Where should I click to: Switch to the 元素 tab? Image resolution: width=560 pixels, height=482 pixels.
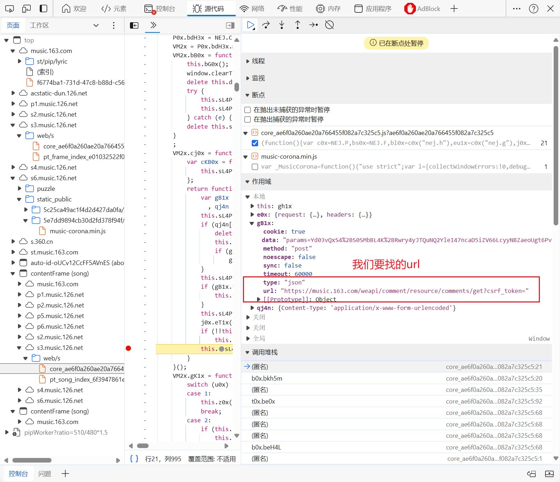coord(114,8)
